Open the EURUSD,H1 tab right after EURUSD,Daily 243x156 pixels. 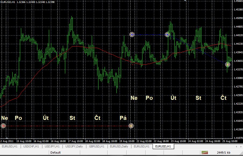(142, 146)
